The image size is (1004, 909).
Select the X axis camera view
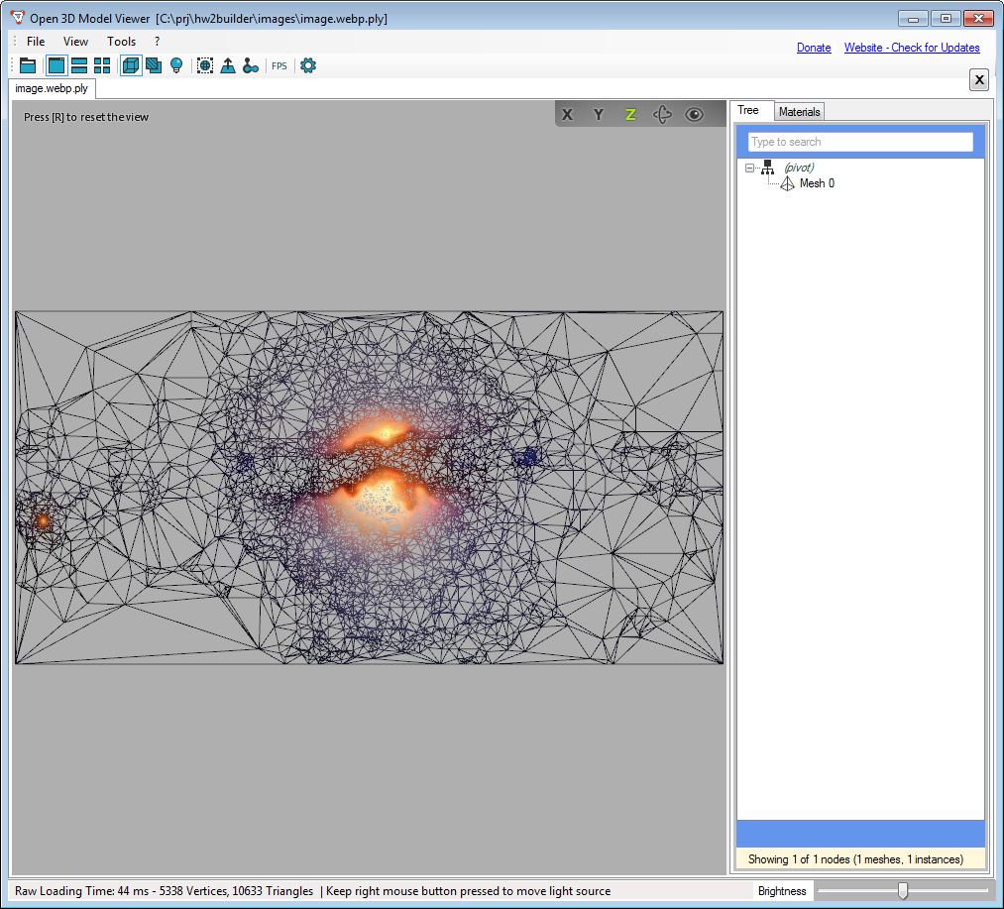coord(567,114)
